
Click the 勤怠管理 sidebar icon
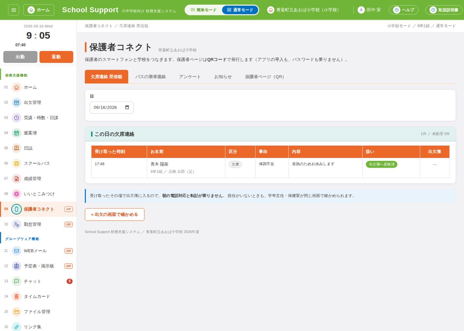click(16, 224)
